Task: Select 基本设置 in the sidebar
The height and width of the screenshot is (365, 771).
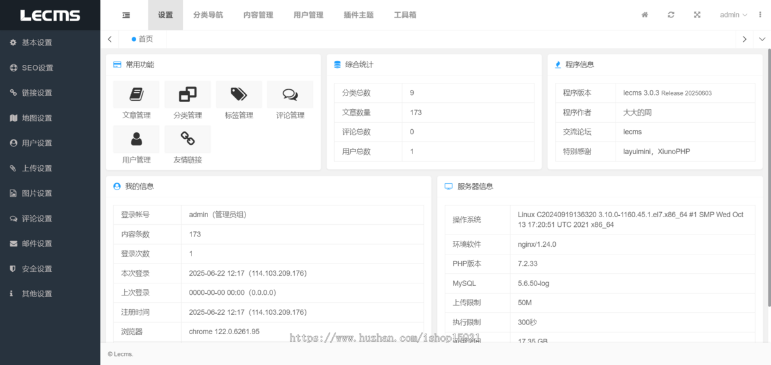Action: [x=50, y=42]
